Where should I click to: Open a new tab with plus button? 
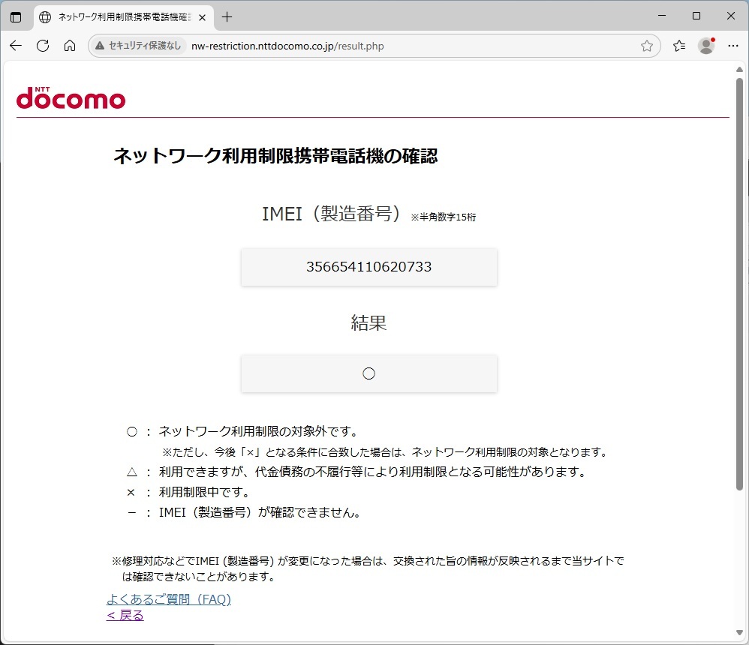(x=227, y=17)
